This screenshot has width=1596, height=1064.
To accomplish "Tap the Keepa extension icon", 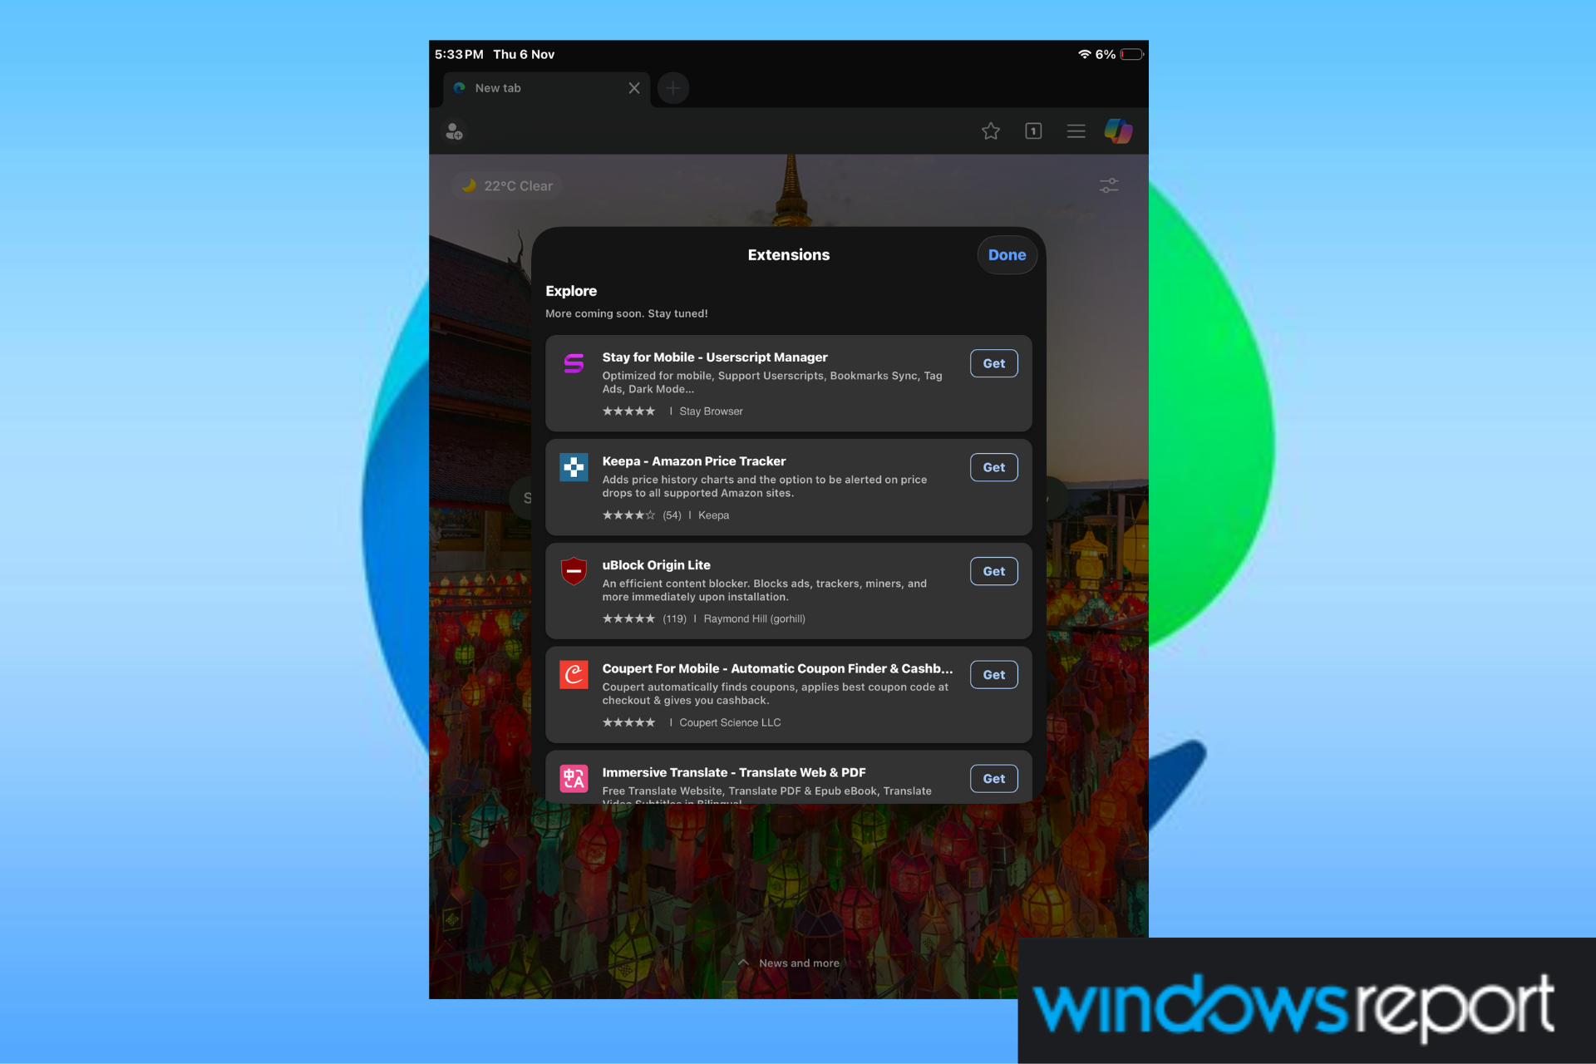I will [574, 467].
